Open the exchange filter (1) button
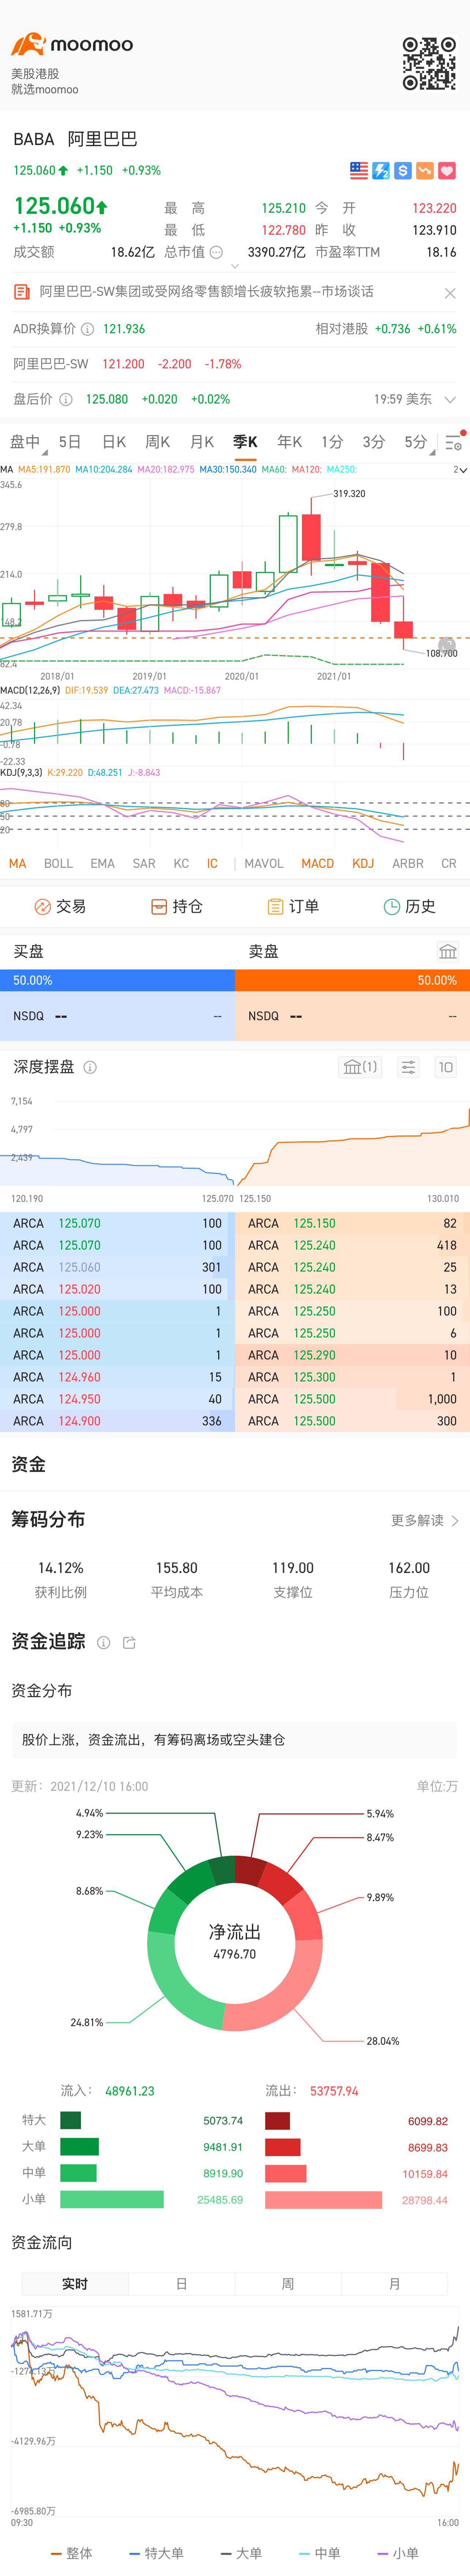 pyautogui.click(x=360, y=1067)
